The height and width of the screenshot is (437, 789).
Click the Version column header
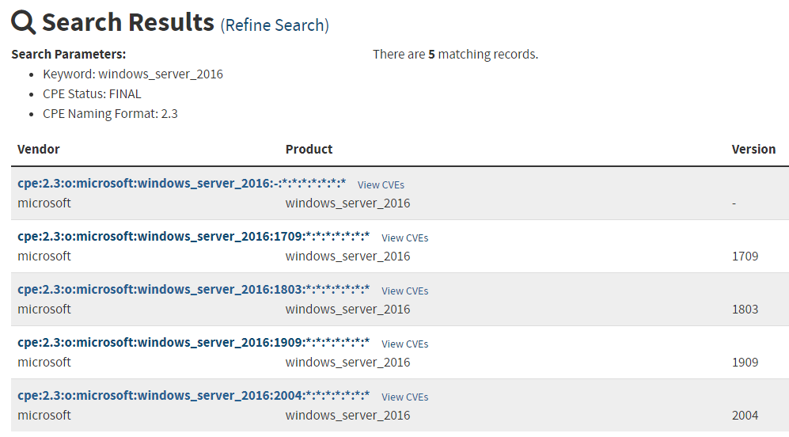click(x=753, y=149)
